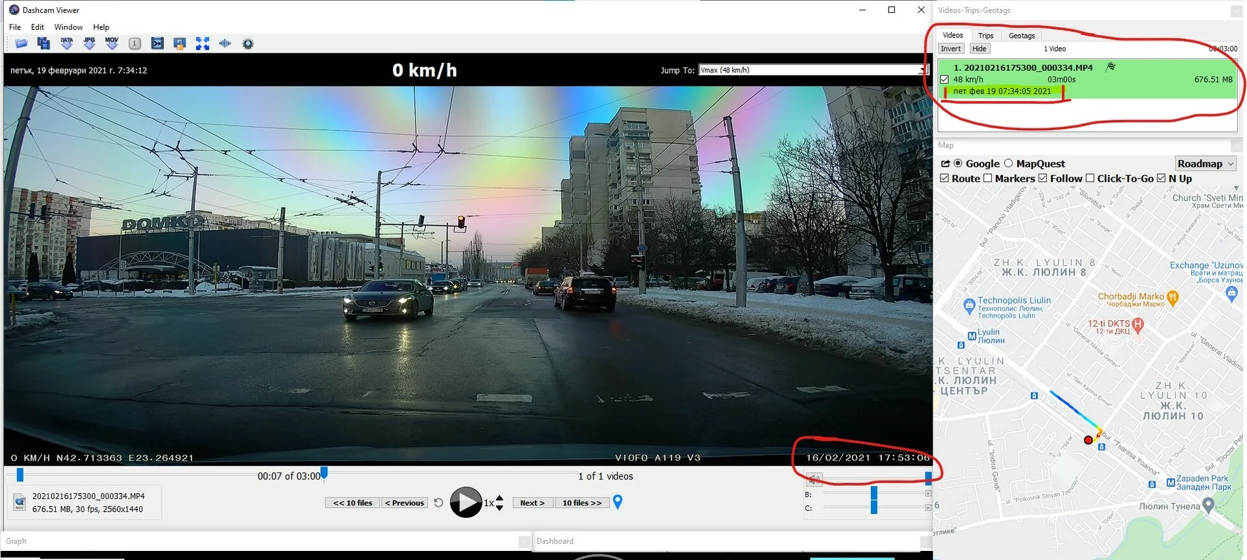Uncheck the 20210216175300_000334.MP4 video checkbox
The height and width of the screenshot is (560, 1247).
point(944,79)
